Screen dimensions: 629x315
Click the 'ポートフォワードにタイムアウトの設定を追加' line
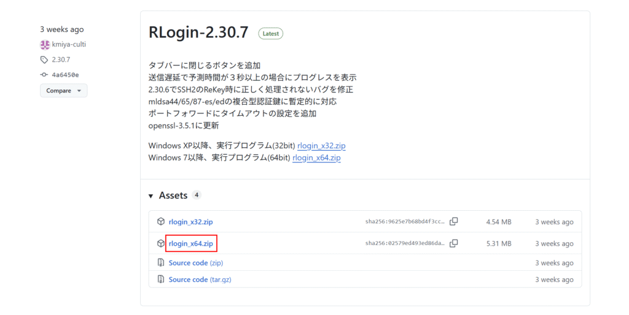point(232,113)
